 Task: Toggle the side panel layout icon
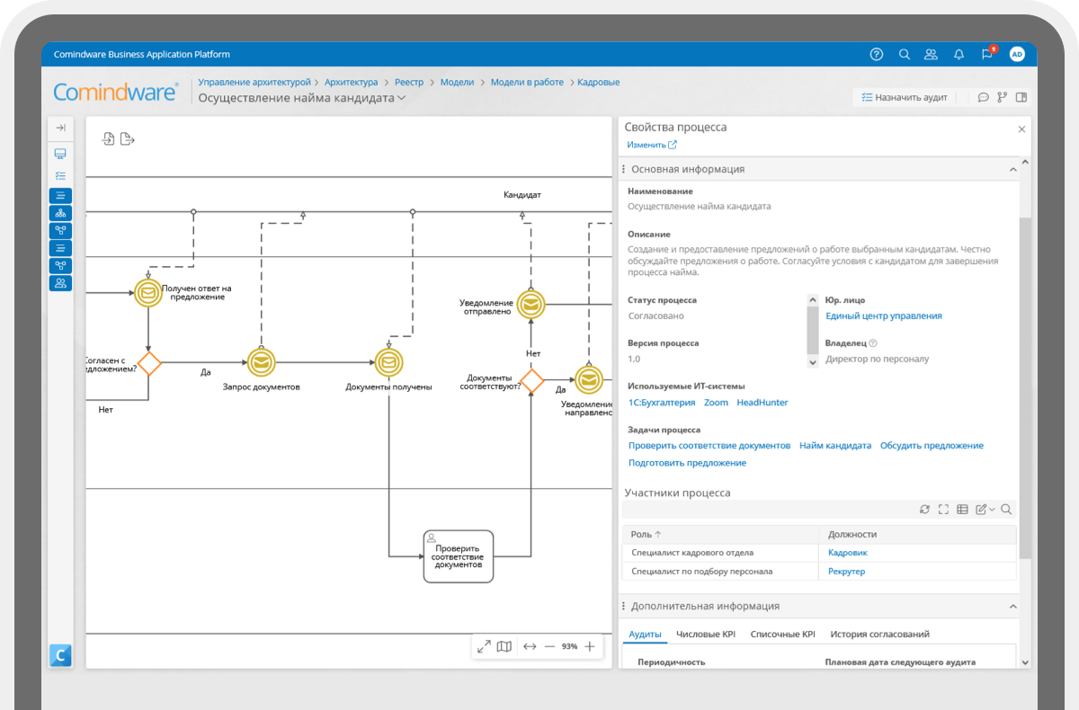pyautogui.click(x=1021, y=97)
